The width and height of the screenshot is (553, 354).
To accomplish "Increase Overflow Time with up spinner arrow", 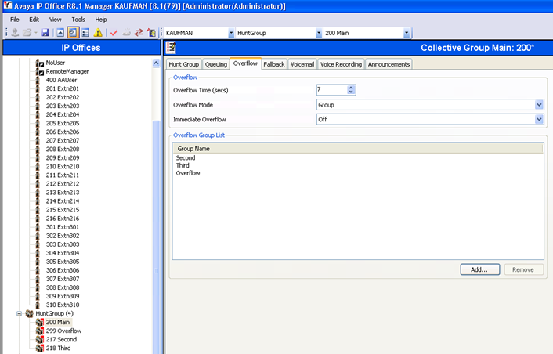I will click(351, 88).
